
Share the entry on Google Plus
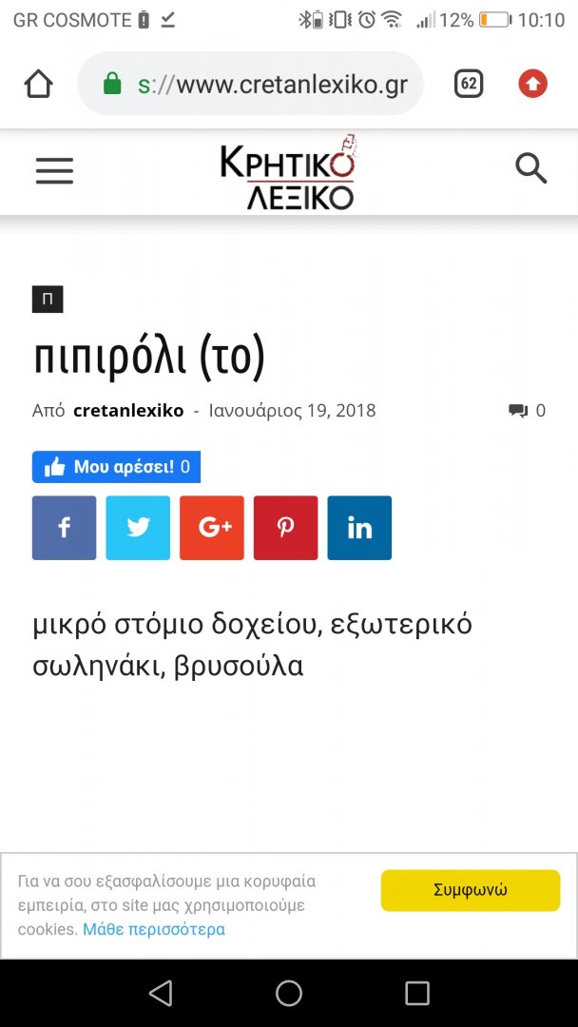click(212, 528)
